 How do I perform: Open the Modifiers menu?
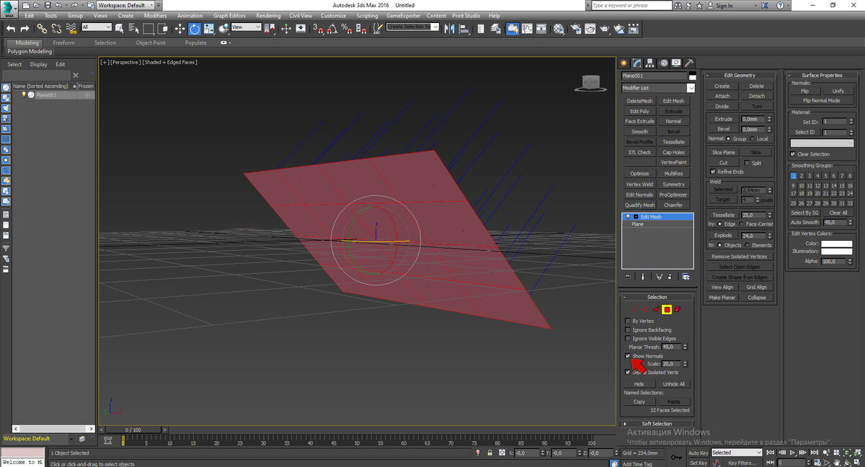pos(155,16)
